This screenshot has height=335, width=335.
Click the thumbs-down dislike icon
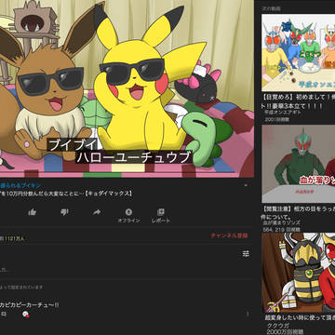(x=64, y=212)
